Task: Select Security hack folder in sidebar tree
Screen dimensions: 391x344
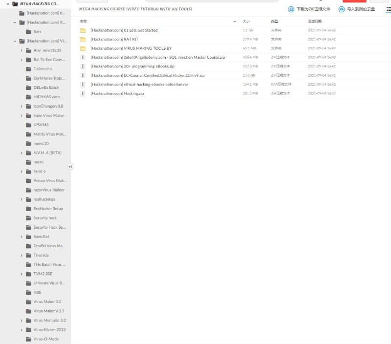Action: pos(45,218)
